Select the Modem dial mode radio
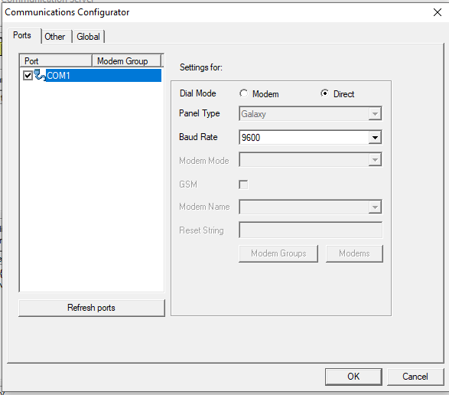The height and width of the screenshot is (395, 449). pos(244,93)
